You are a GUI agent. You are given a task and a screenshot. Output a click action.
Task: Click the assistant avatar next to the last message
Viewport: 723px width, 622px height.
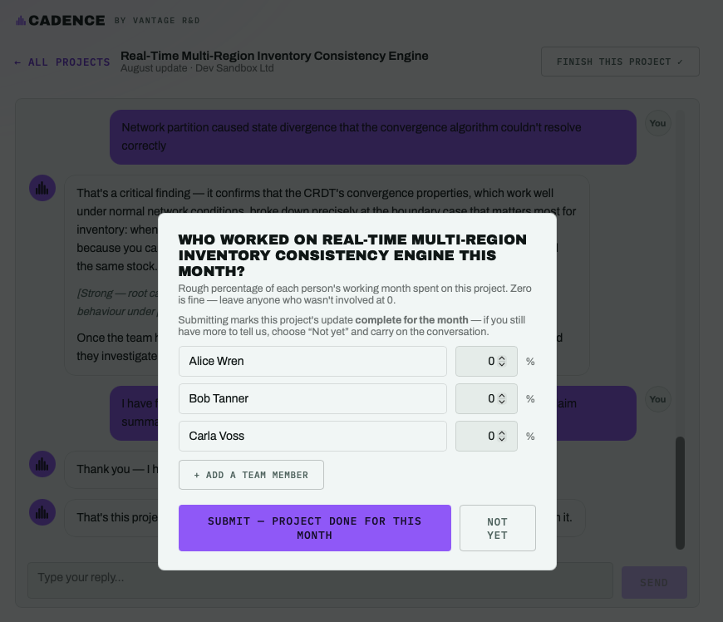tap(42, 512)
